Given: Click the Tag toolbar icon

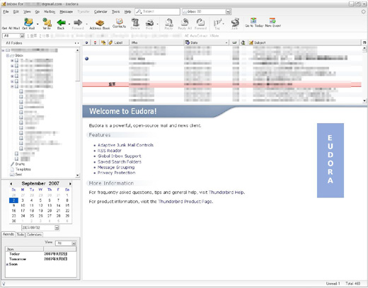Looking at the screenshot, I should coord(217,23).
